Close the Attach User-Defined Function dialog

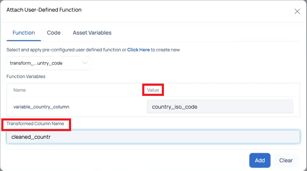tap(297, 11)
